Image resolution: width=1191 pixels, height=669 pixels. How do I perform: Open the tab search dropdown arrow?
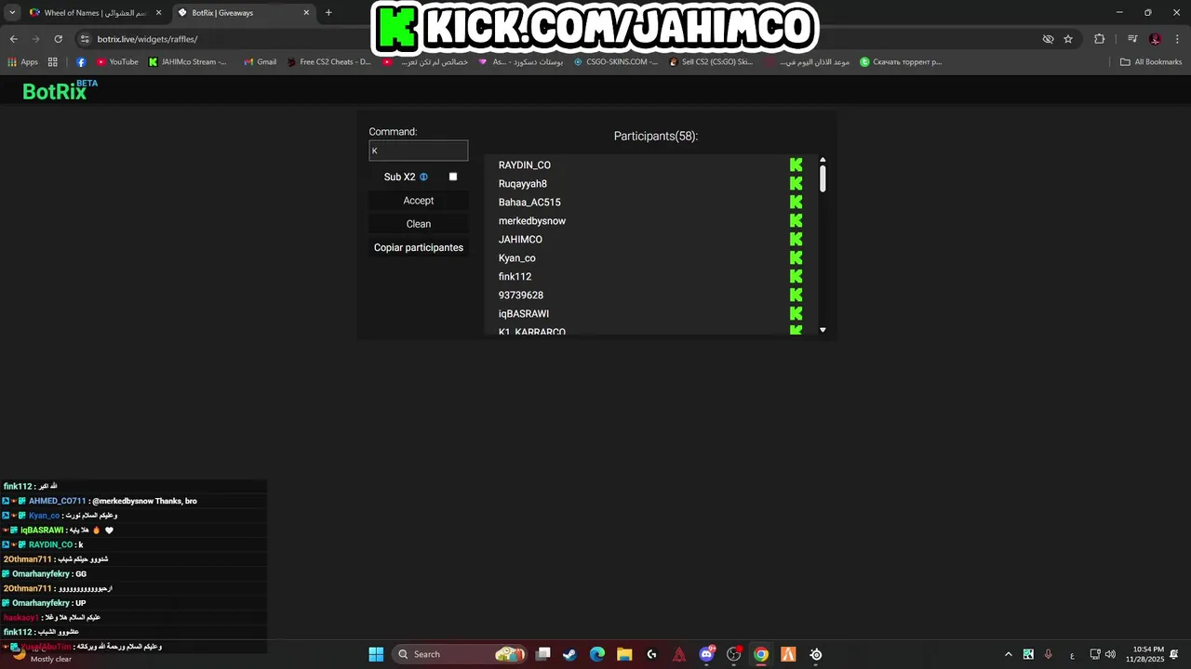click(12, 13)
